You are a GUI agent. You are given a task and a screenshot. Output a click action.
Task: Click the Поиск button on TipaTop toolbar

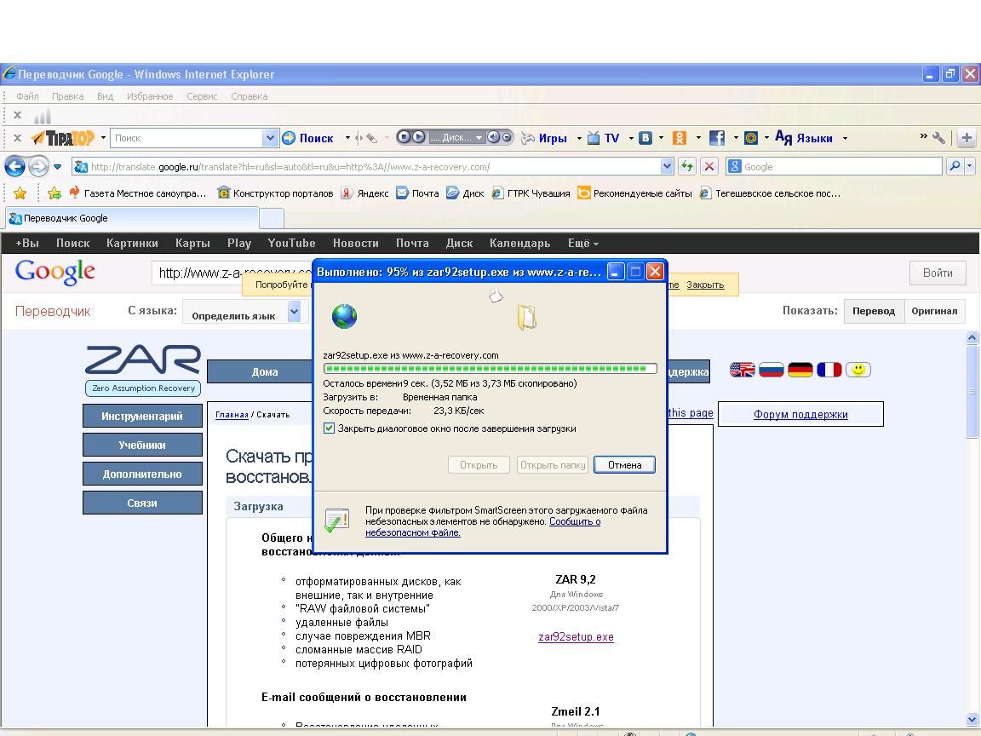pyautogui.click(x=308, y=138)
